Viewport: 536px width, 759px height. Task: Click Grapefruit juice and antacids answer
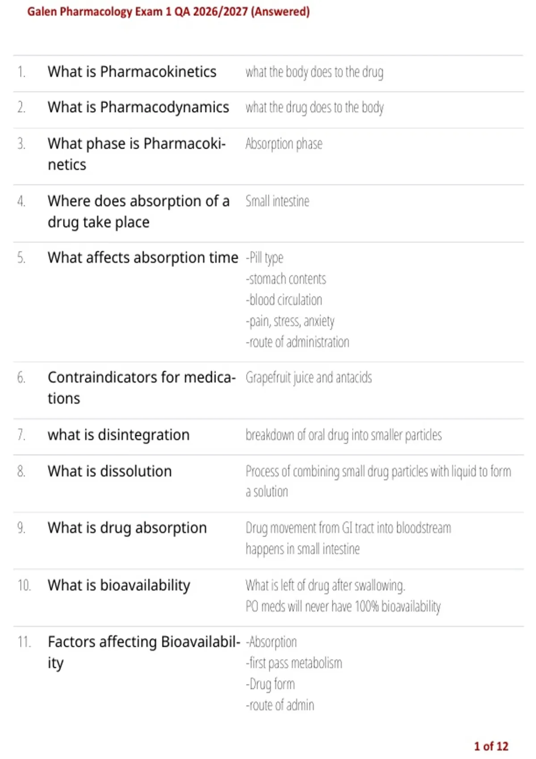coord(308,378)
